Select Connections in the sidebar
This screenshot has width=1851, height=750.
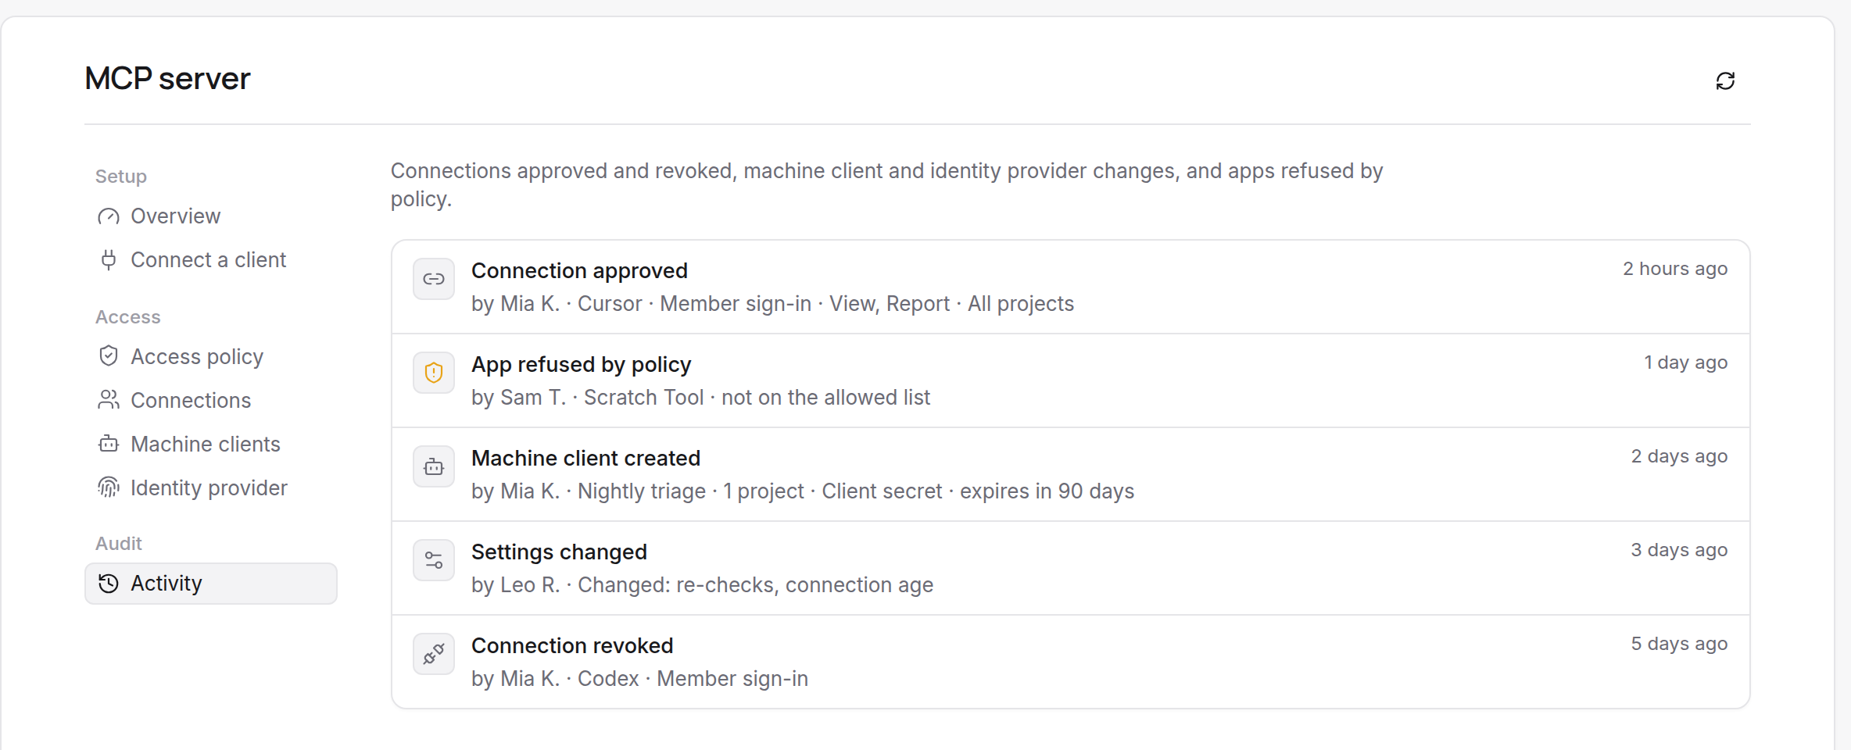click(211, 400)
